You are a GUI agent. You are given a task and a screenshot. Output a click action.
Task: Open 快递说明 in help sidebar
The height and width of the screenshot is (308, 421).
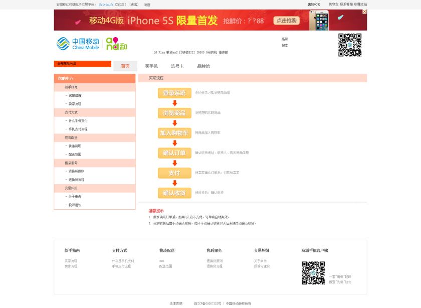pyautogui.click(x=75, y=146)
